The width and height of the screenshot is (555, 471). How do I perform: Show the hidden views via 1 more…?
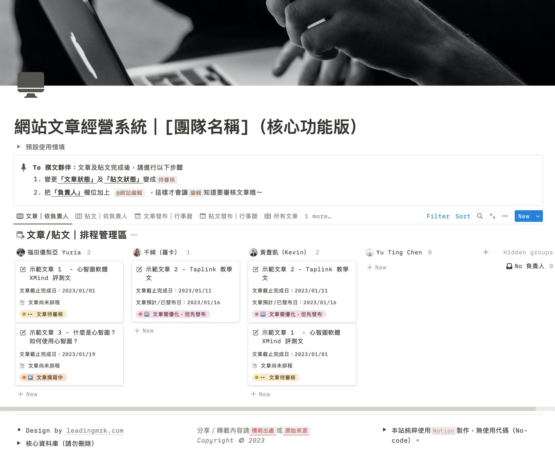(x=318, y=216)
